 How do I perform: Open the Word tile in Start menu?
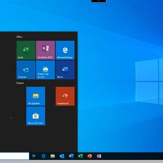click(x=65, y=70)
